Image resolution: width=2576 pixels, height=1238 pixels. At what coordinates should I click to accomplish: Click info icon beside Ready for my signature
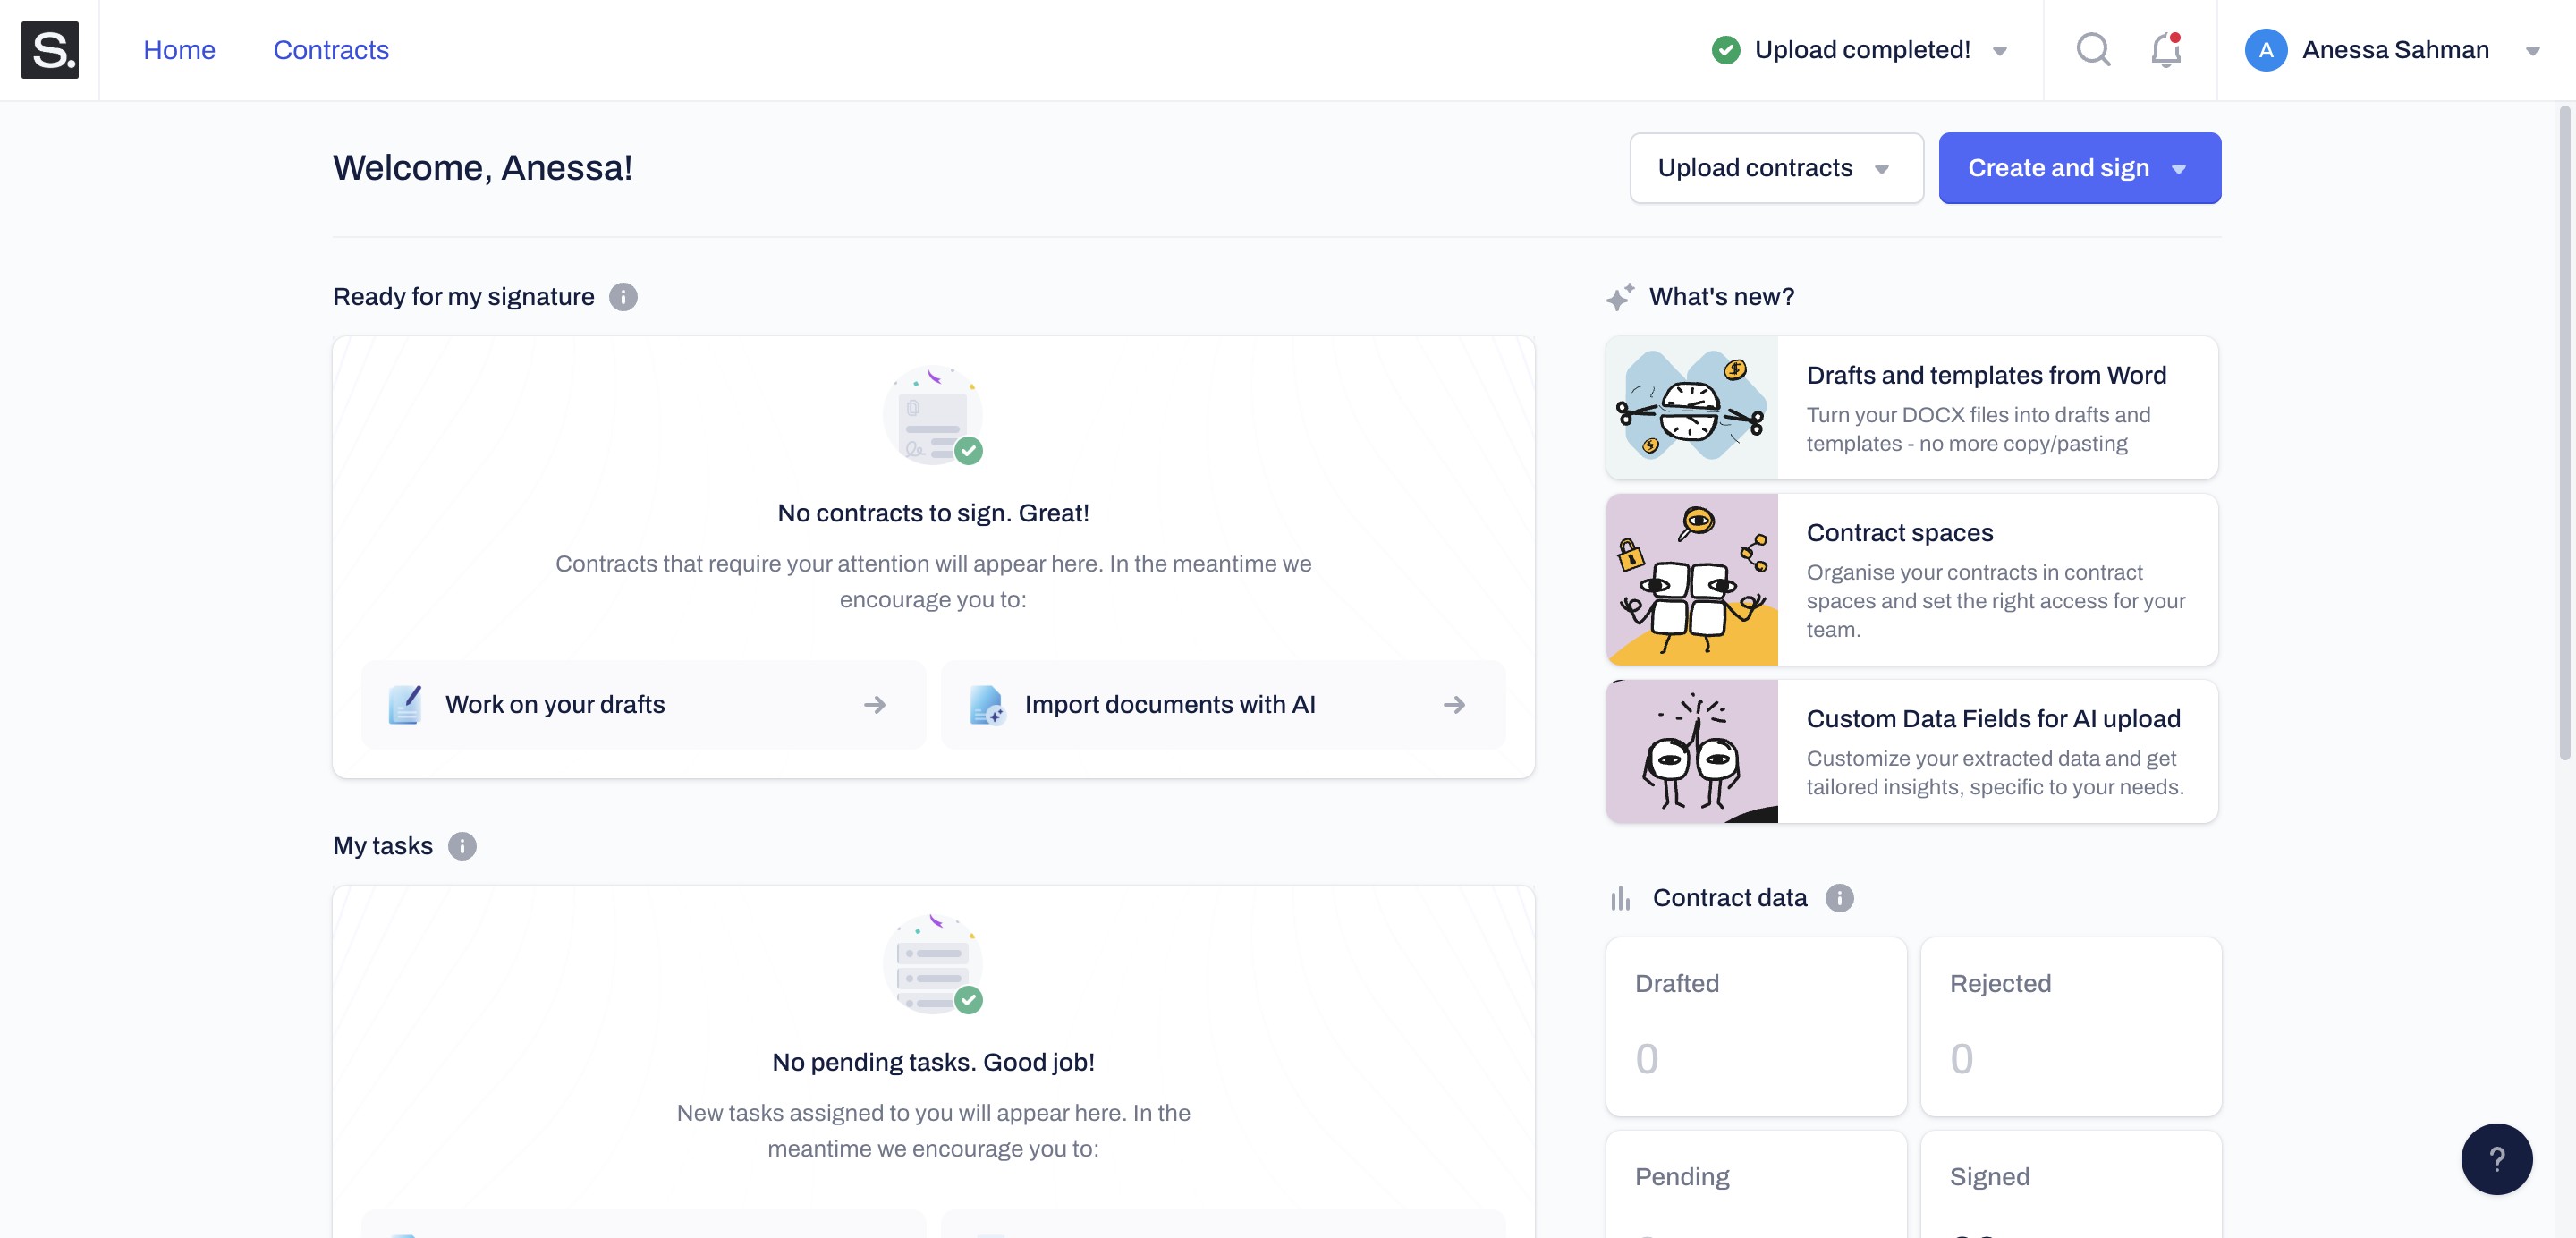coord(623,297)
